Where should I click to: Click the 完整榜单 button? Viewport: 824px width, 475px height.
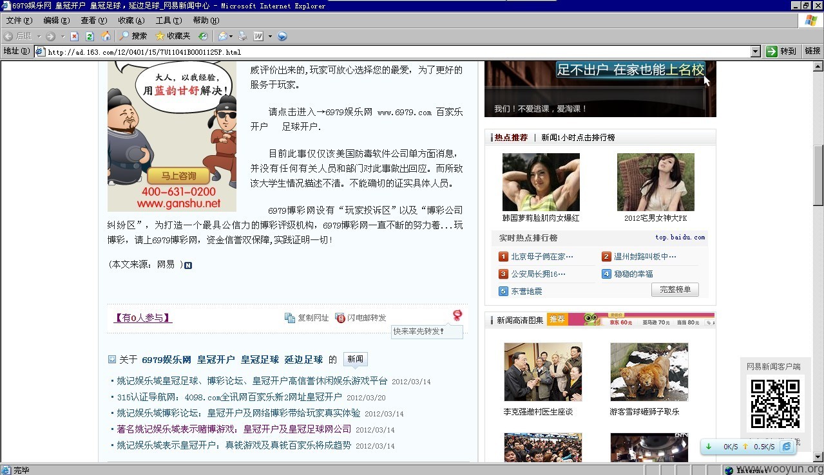675,290
